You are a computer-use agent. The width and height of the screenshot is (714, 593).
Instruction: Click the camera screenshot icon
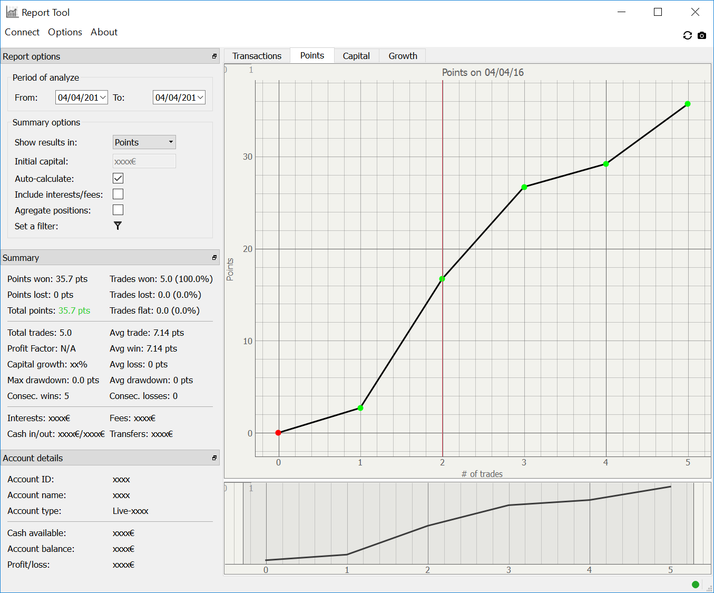(x=701, y=35)
